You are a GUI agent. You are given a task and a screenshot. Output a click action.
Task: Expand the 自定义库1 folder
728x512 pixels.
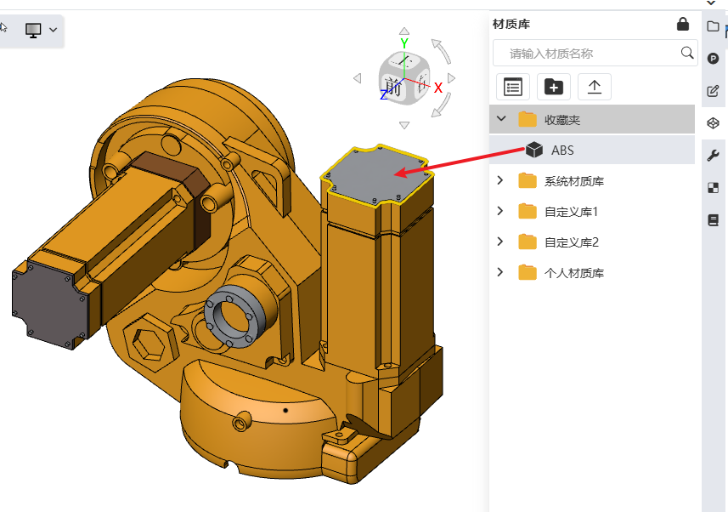click(x=500, y=211)
